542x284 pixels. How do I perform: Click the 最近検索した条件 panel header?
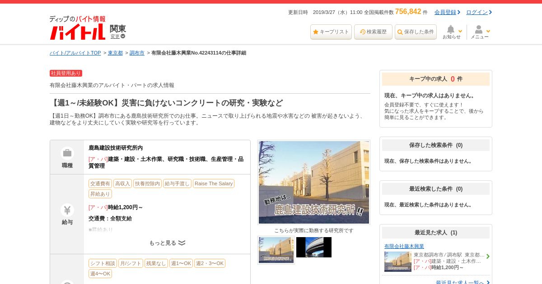pos(436,189)
